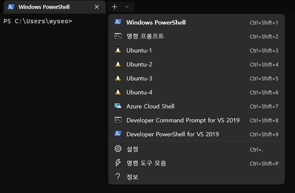Click the Ctrl+Shift+P shortcut label
The width and height of the screenshot is (295, 193).
click(x=264, y=163)
